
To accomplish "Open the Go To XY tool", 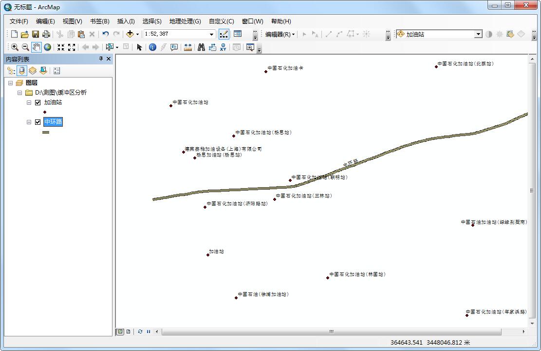I will pyautogui.click(x=223, y=47).
